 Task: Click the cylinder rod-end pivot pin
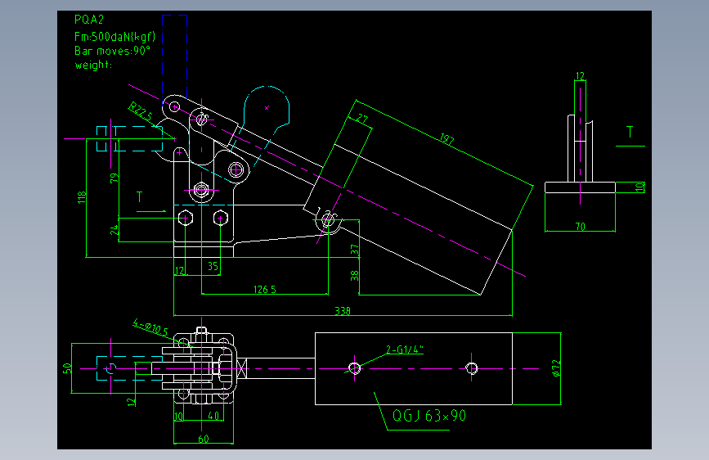328,221
